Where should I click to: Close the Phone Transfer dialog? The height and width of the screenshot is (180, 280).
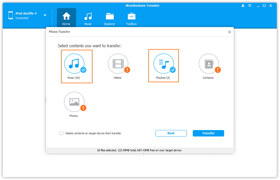(x=230, y=32)
